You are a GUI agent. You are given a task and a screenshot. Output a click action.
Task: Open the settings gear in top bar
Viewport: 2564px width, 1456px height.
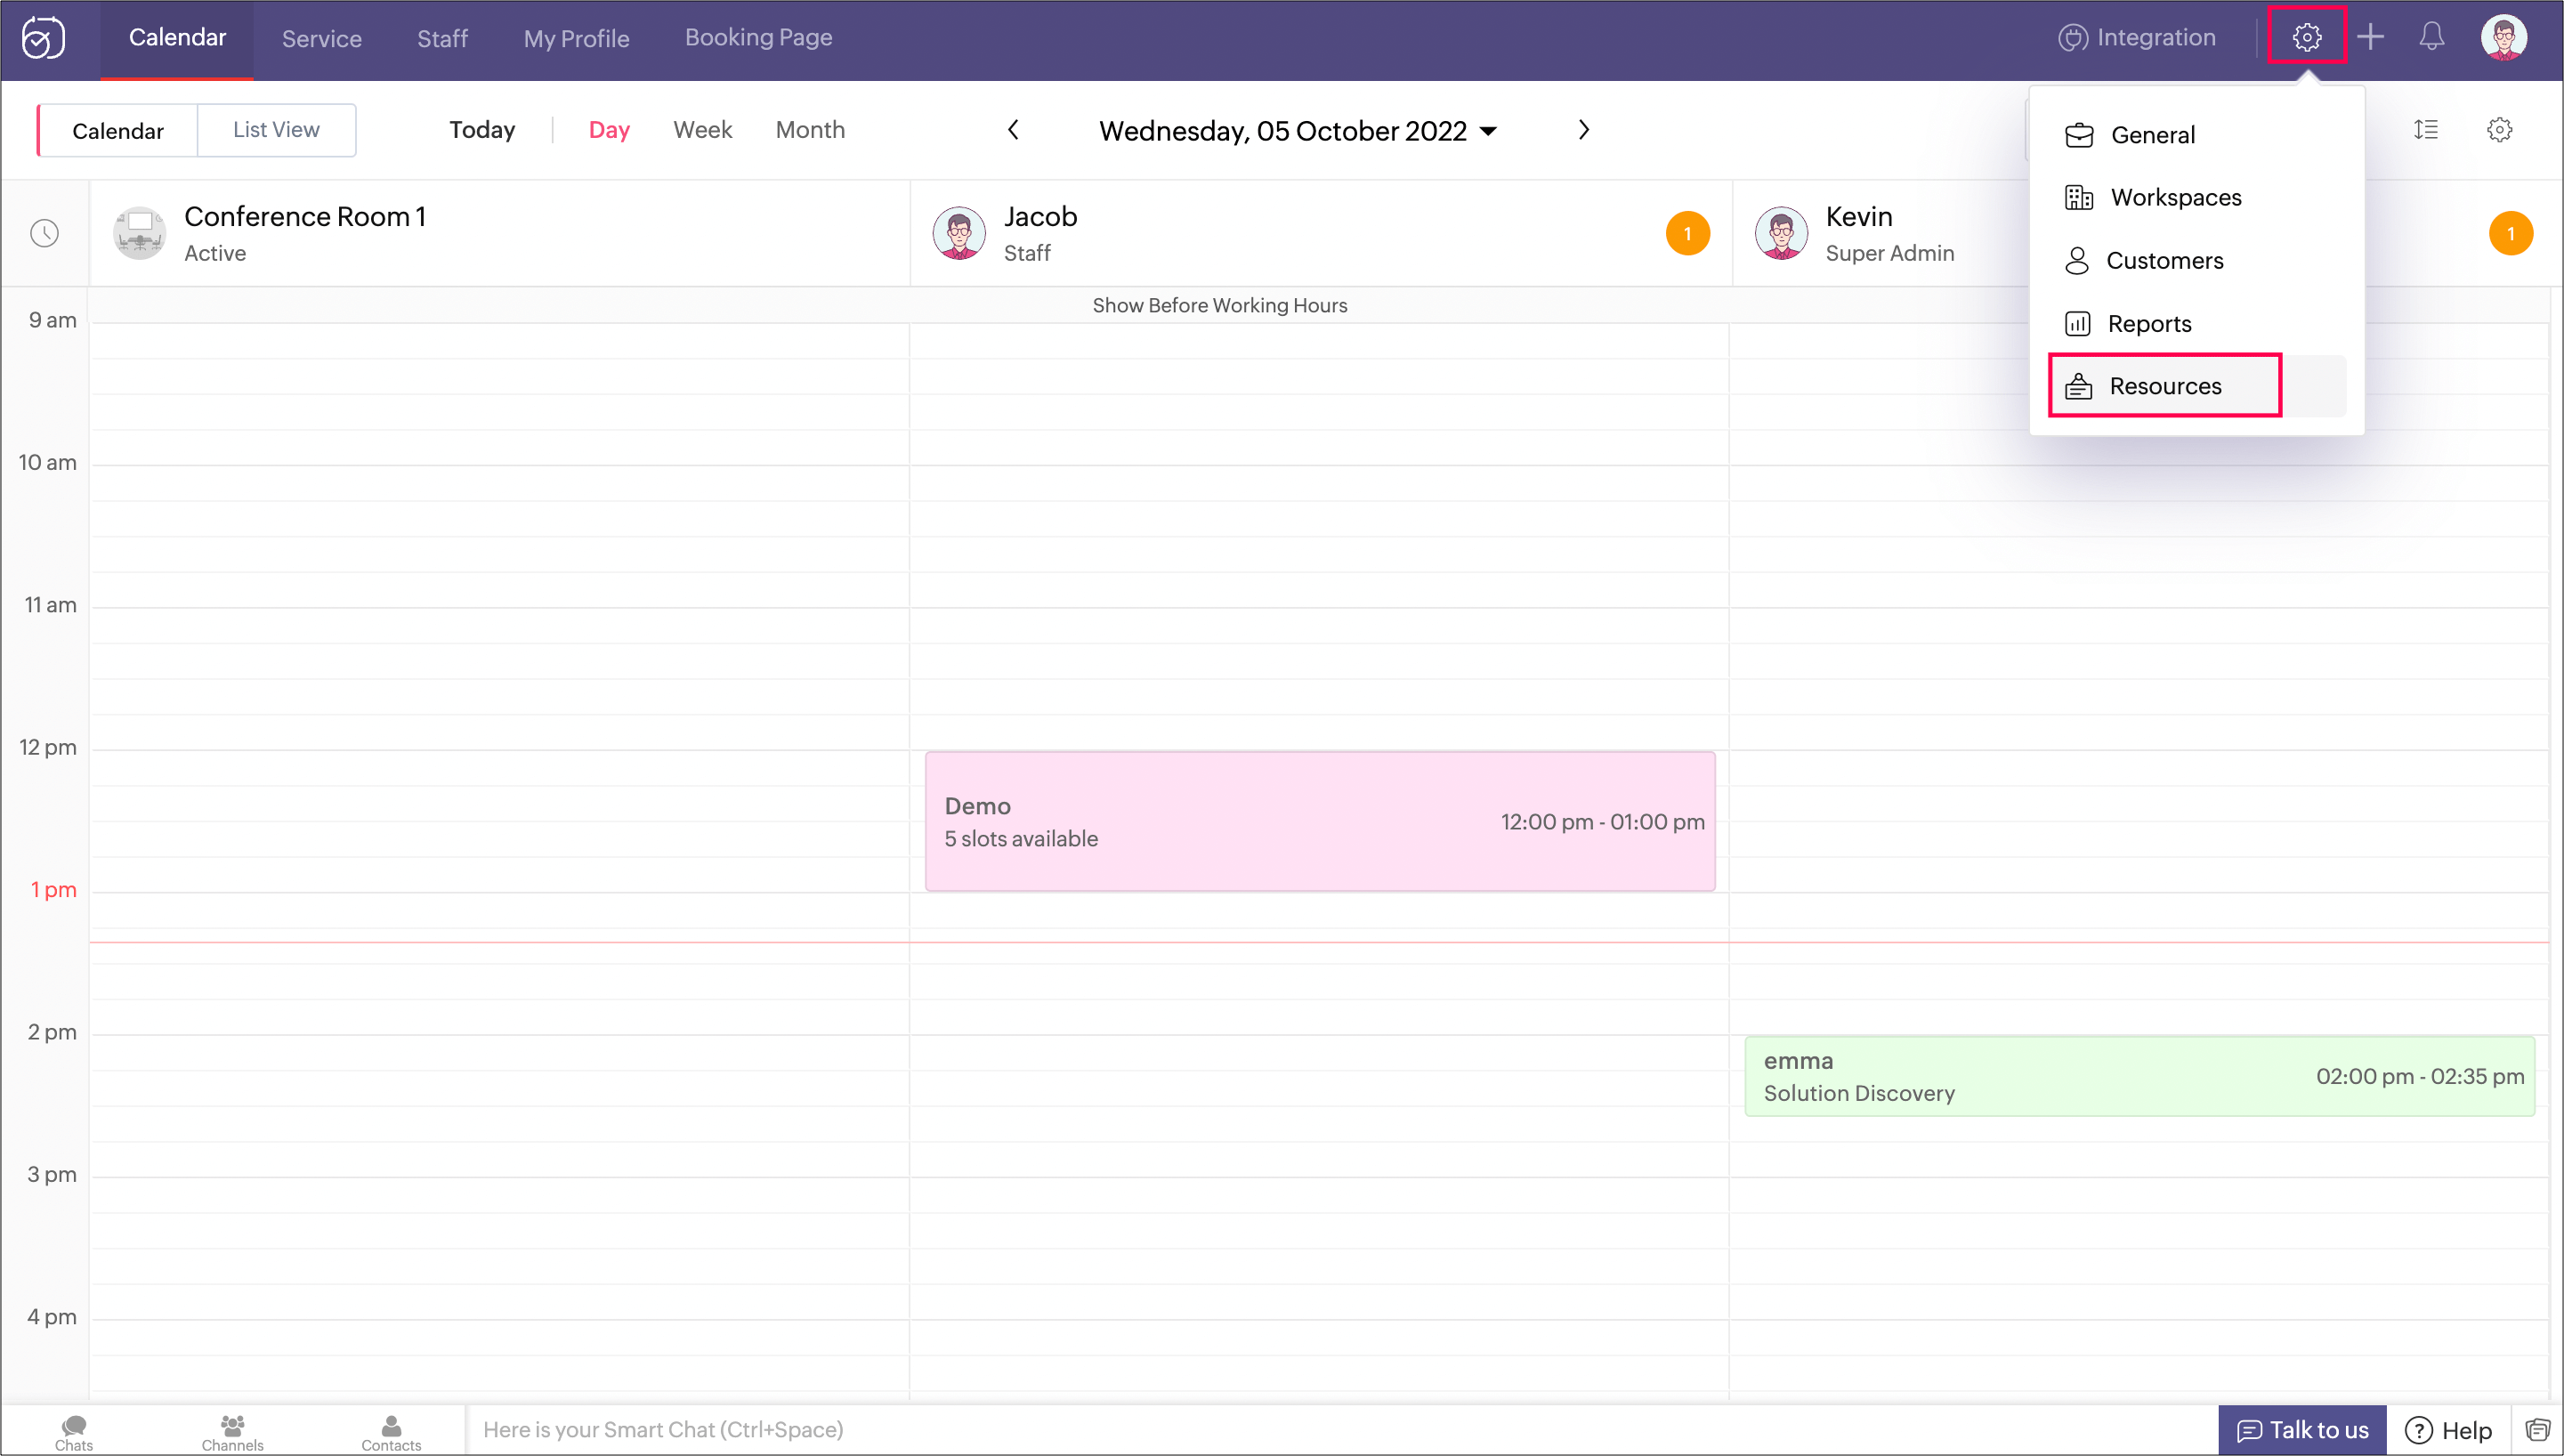pyautogui.click(x=2306, y=37)
